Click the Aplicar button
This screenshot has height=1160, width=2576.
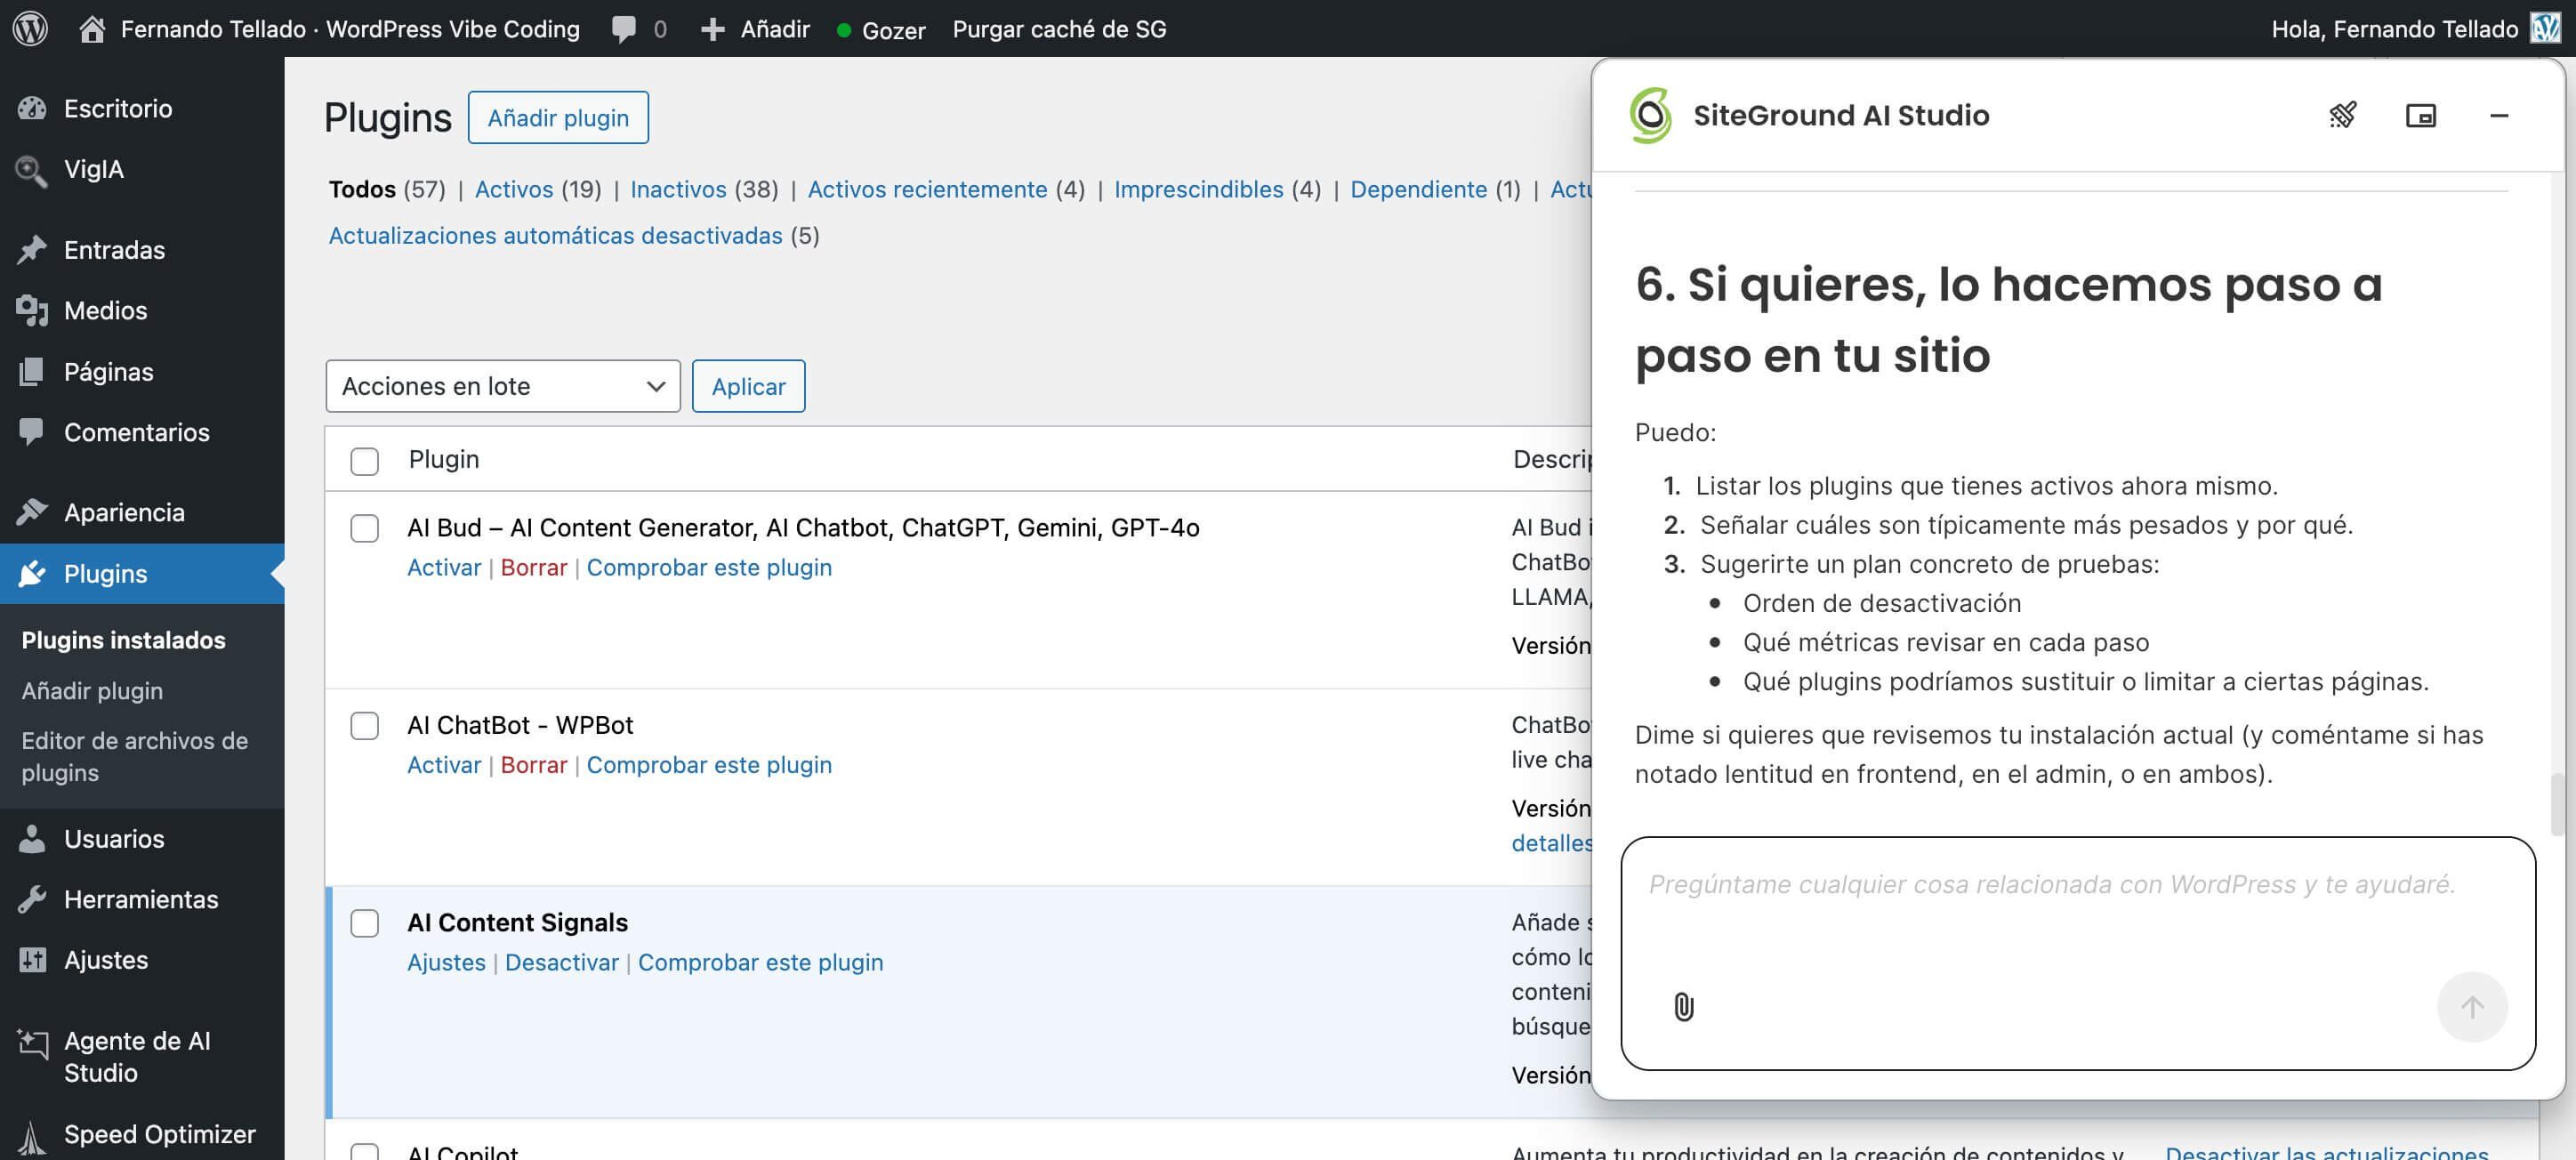(748, 386)
